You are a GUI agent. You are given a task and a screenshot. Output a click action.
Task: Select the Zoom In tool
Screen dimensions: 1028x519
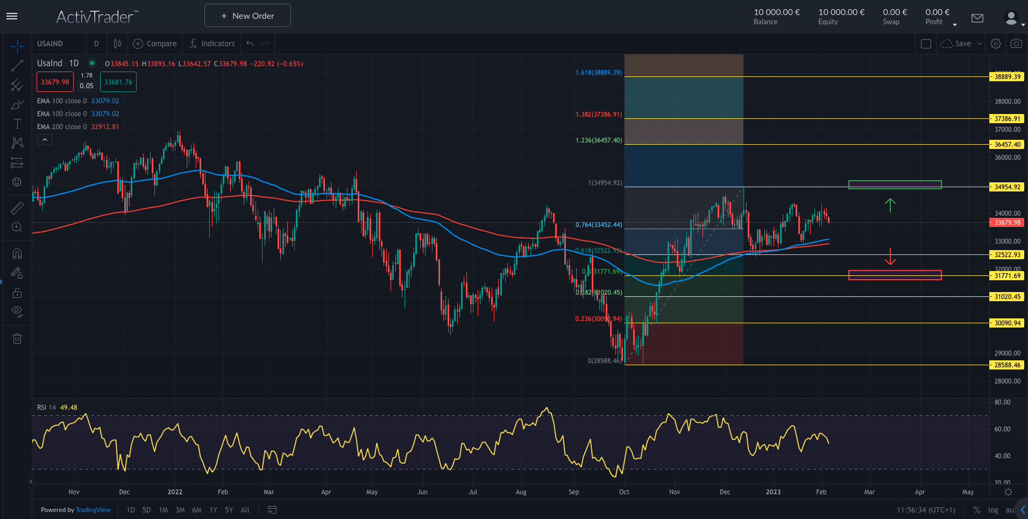17,226
